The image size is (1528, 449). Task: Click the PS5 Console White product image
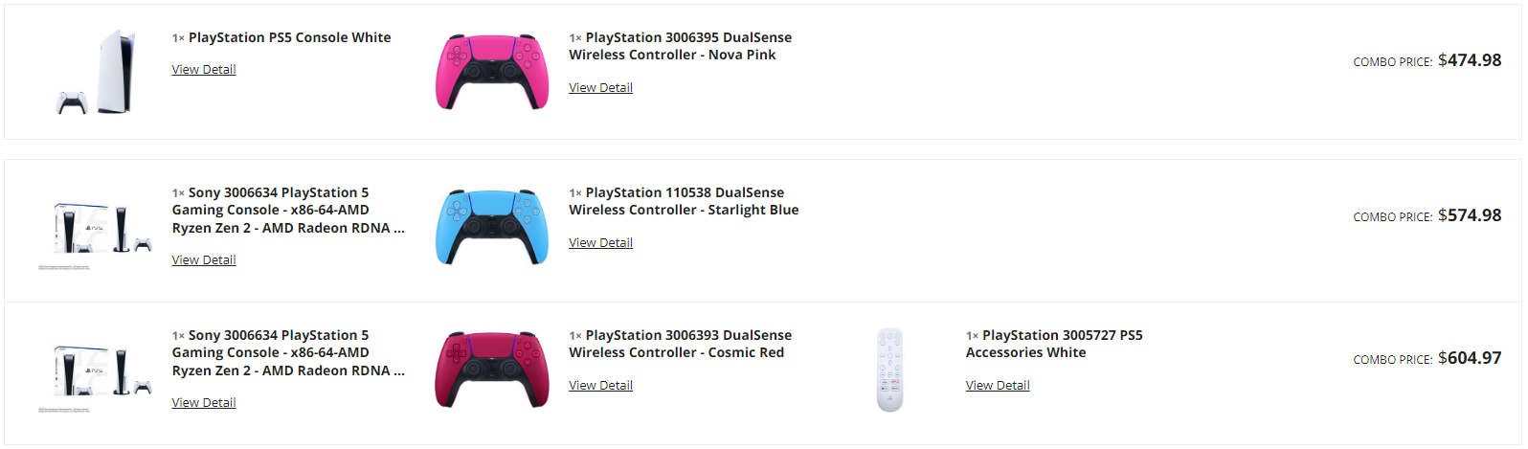(x=97, y=72)
